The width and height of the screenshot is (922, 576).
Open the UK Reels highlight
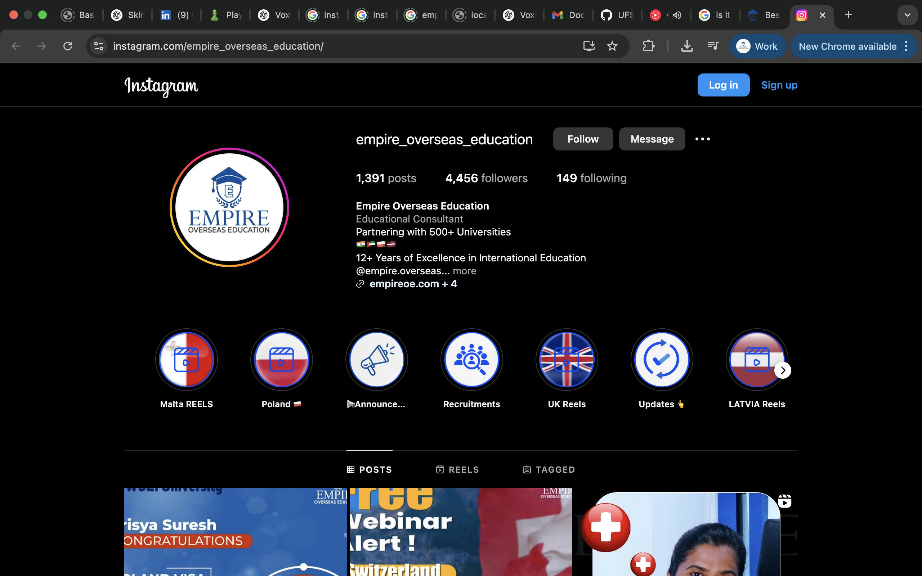(567, 360)
